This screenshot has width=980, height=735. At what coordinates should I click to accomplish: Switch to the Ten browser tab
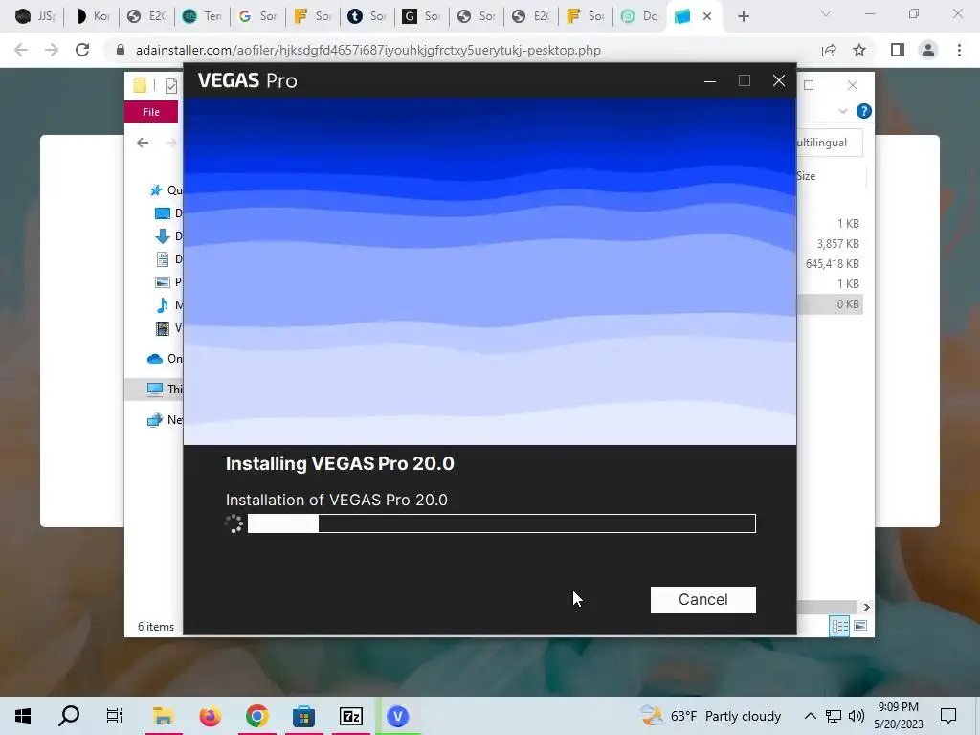[x=201, y=16]
